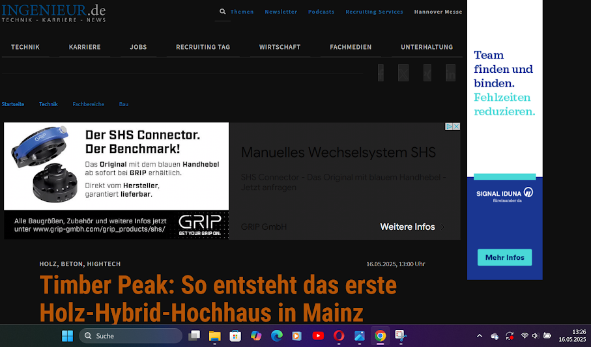This screenshot has height=347, width=591.
Task: Click the HOLZ, BETON, HIGHTECH category label
Action: [80, 264]
